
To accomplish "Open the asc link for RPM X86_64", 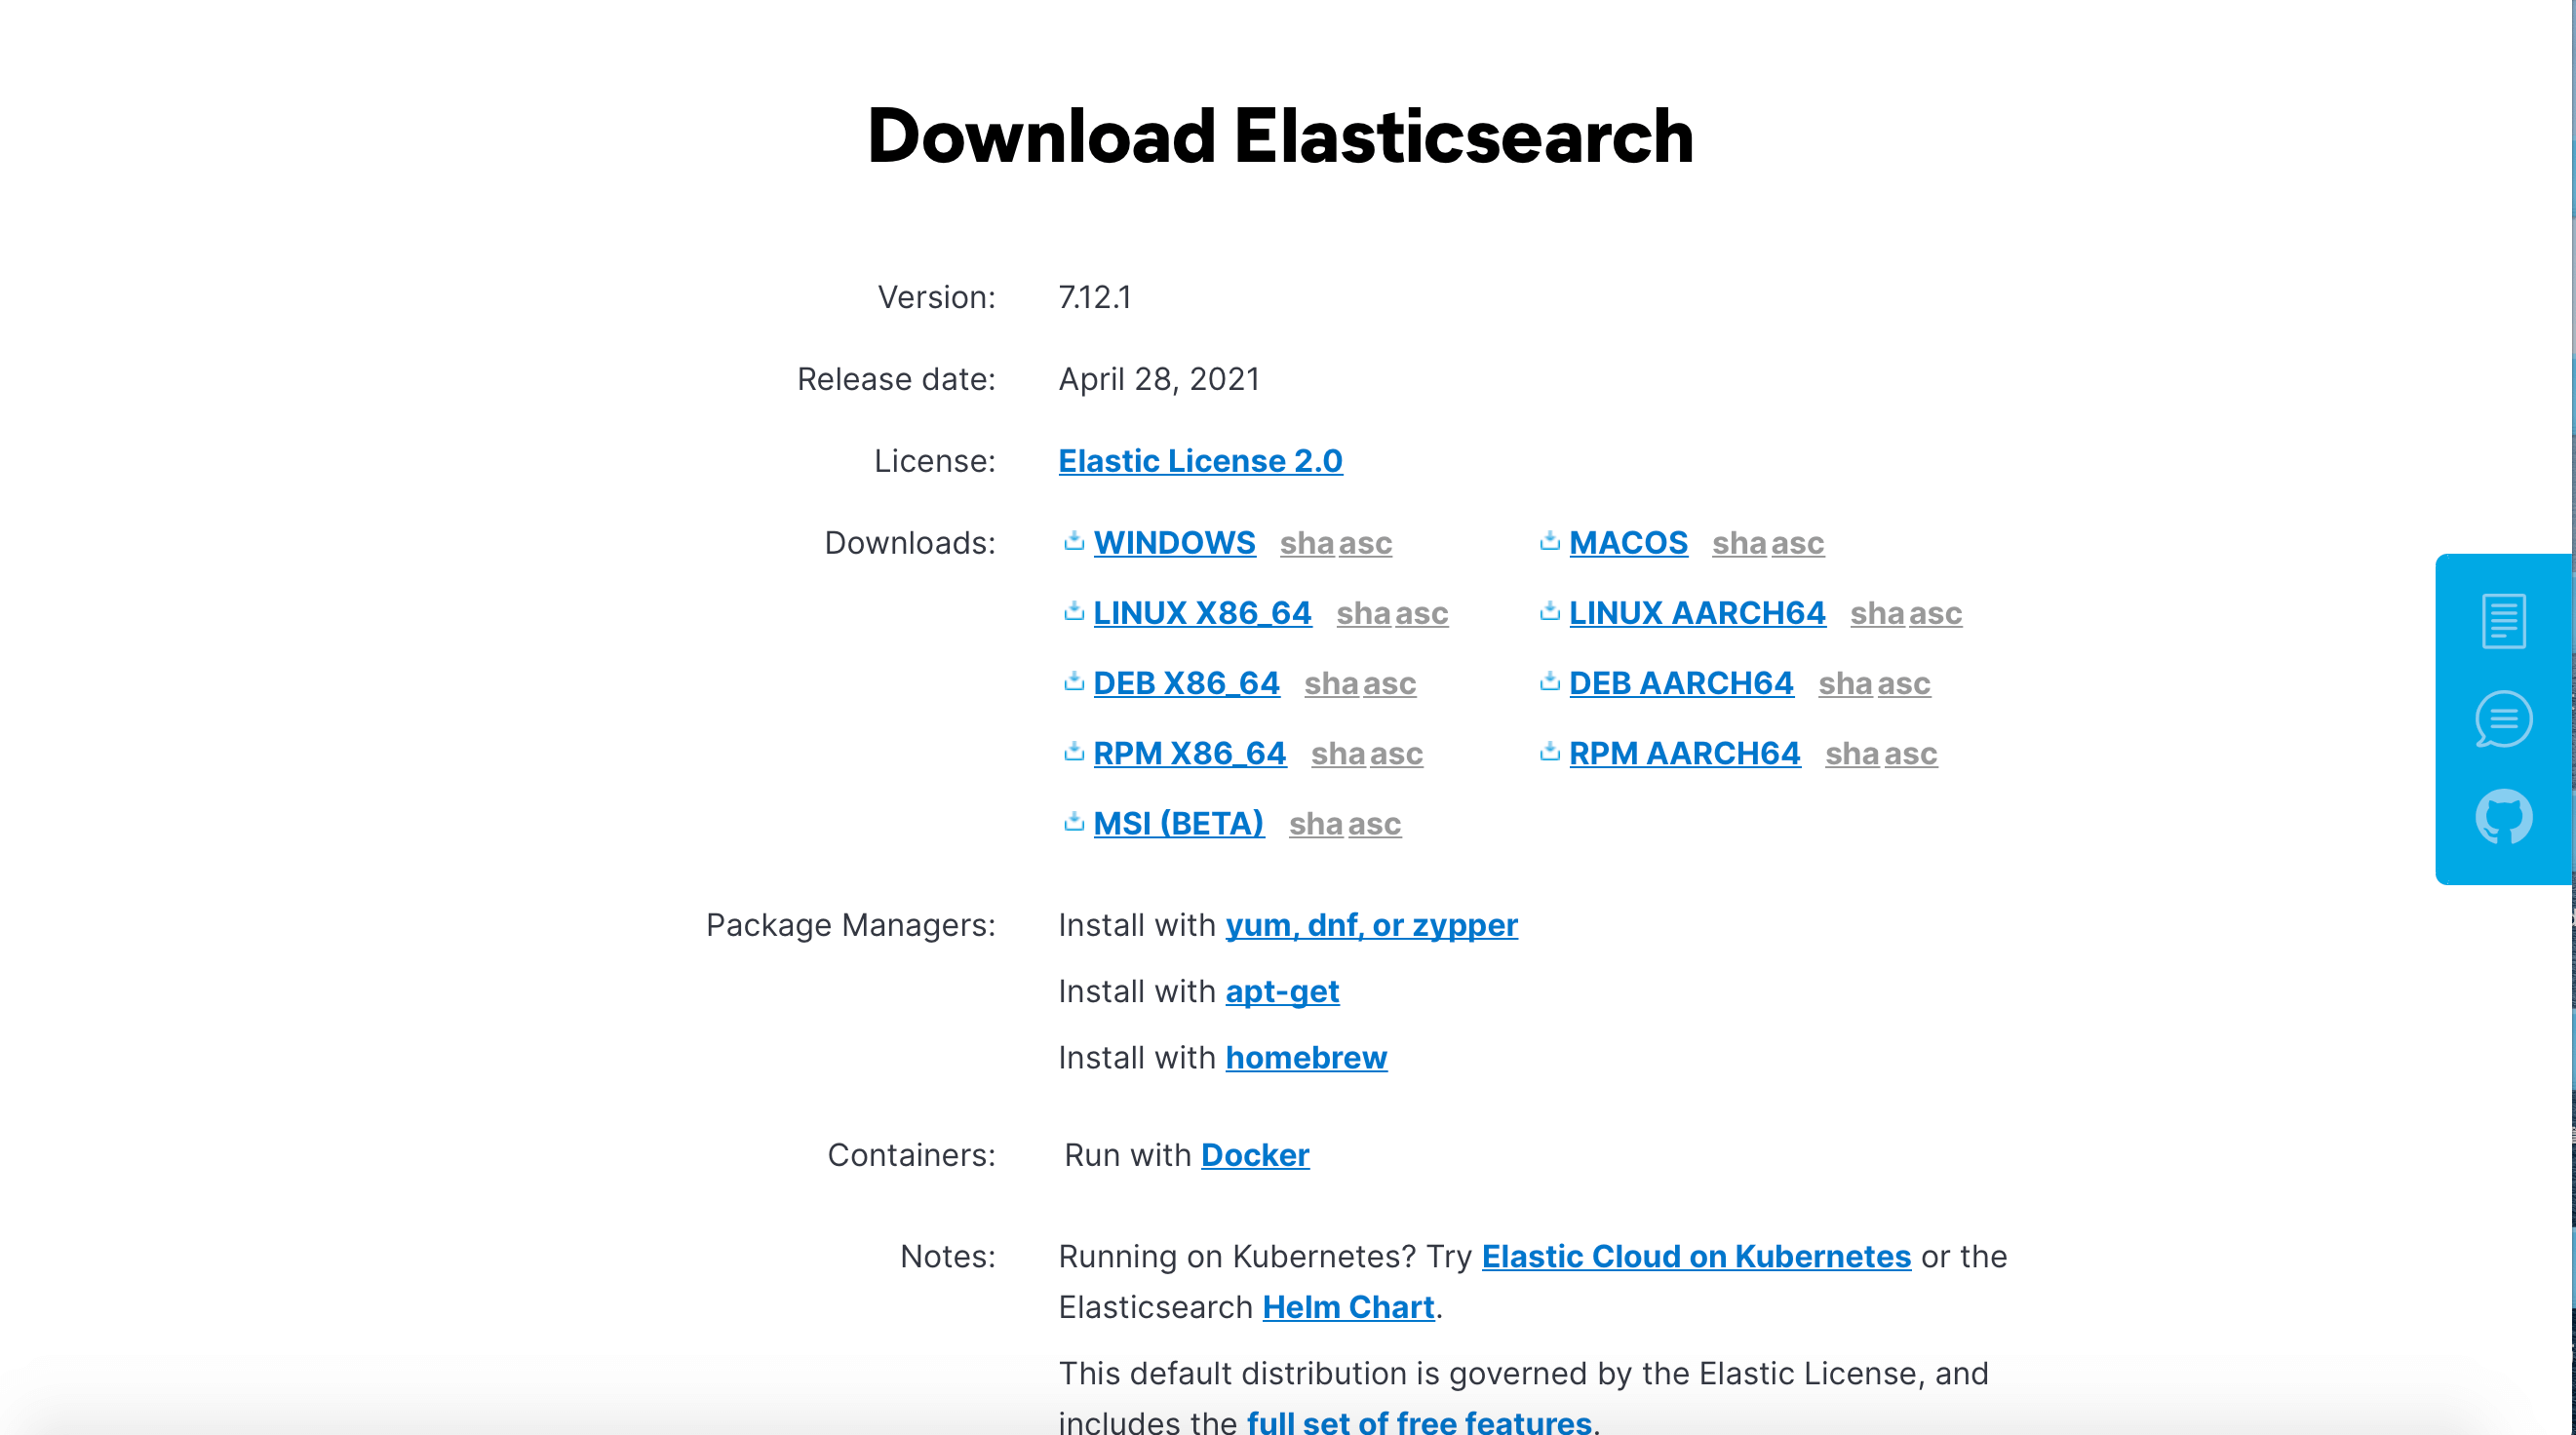I will pyautogui.click(x=1396, y=753).
